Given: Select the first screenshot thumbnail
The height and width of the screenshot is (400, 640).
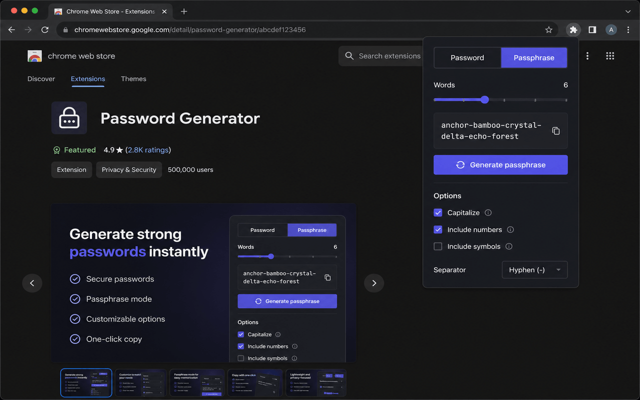Looking at the screenshot, I should (x=86, y=383).
